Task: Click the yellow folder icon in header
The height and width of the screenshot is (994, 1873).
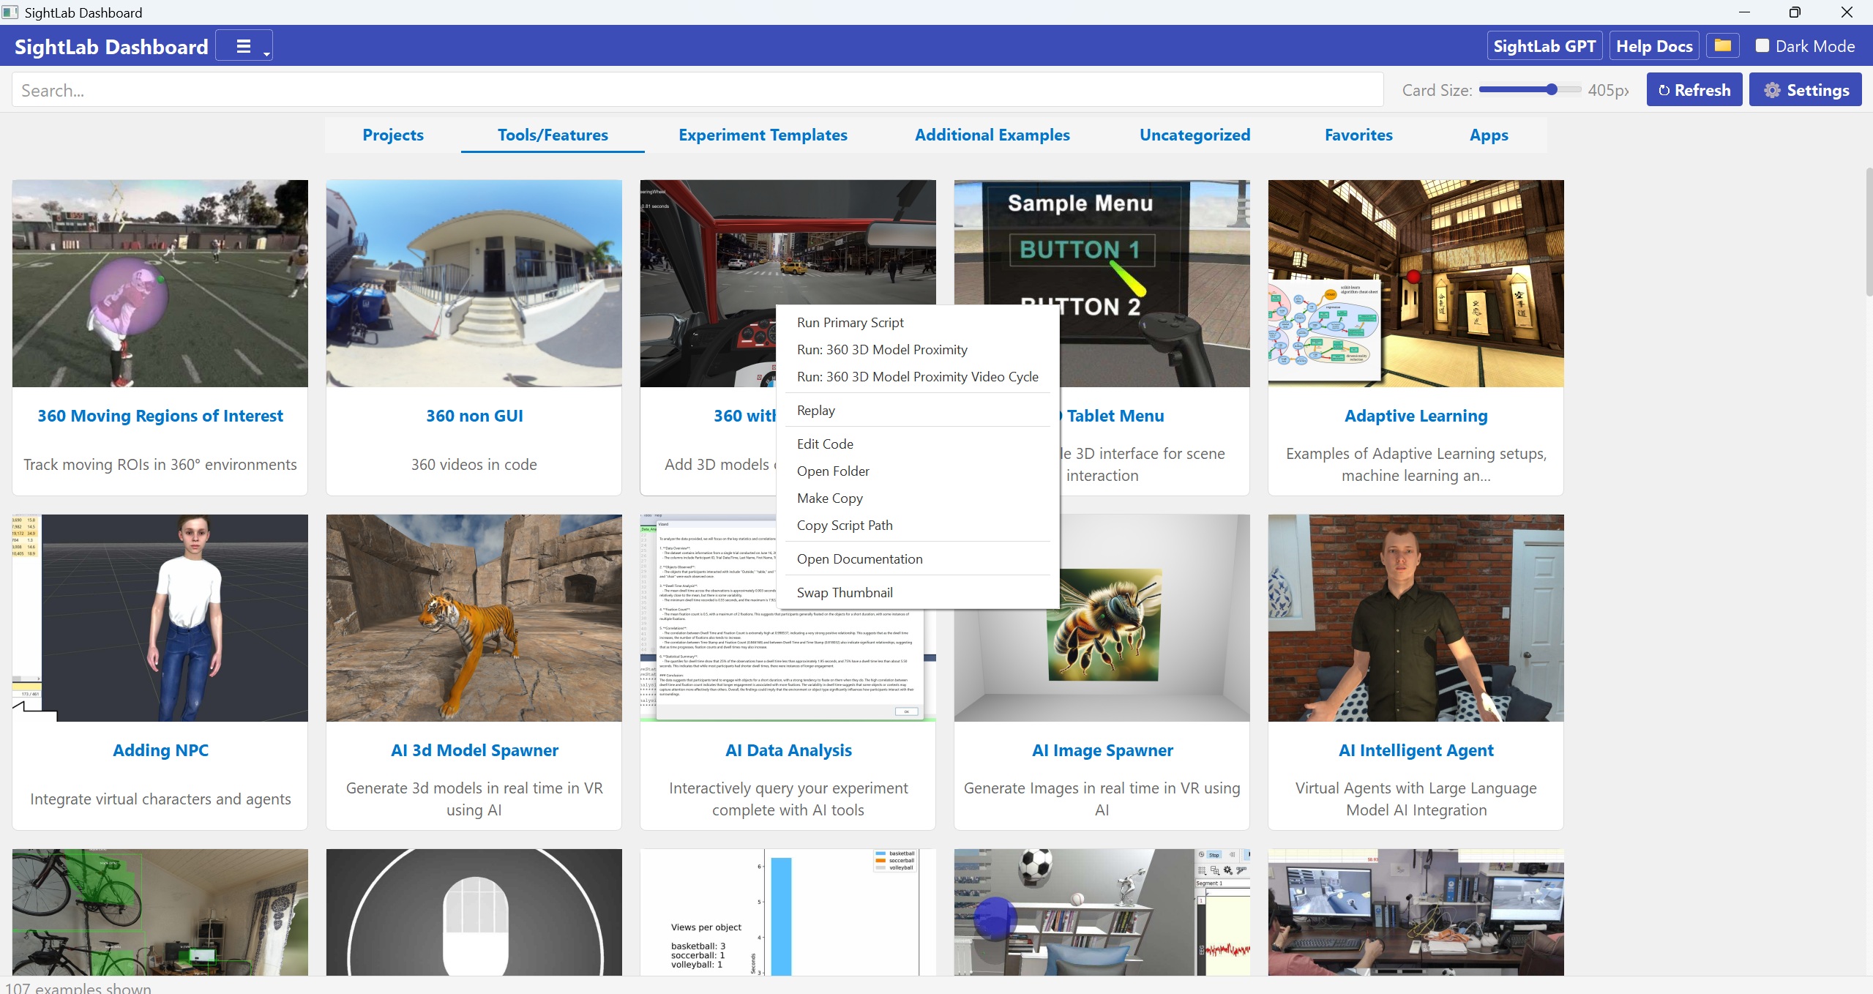Action: 1723,46
